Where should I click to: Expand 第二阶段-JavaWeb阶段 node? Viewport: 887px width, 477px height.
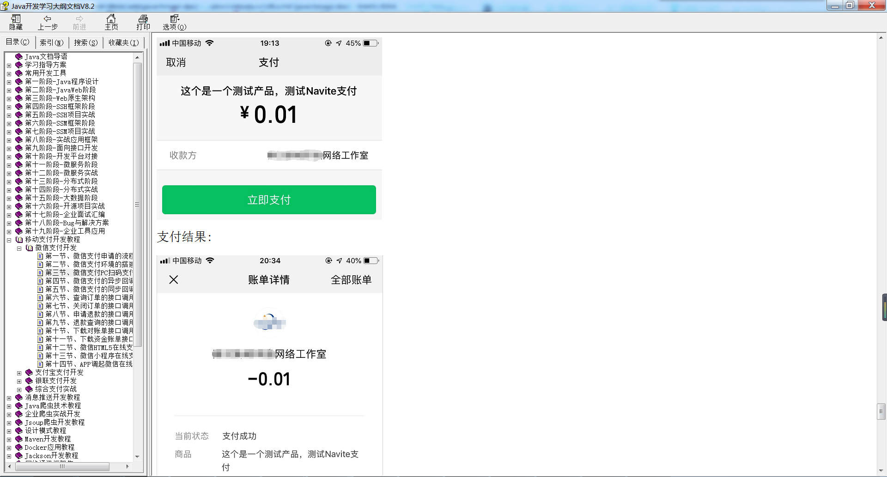click(x=9, y=90)
